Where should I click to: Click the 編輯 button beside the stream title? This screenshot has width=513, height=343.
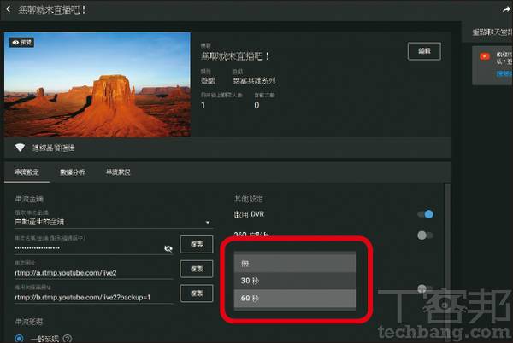424,51
